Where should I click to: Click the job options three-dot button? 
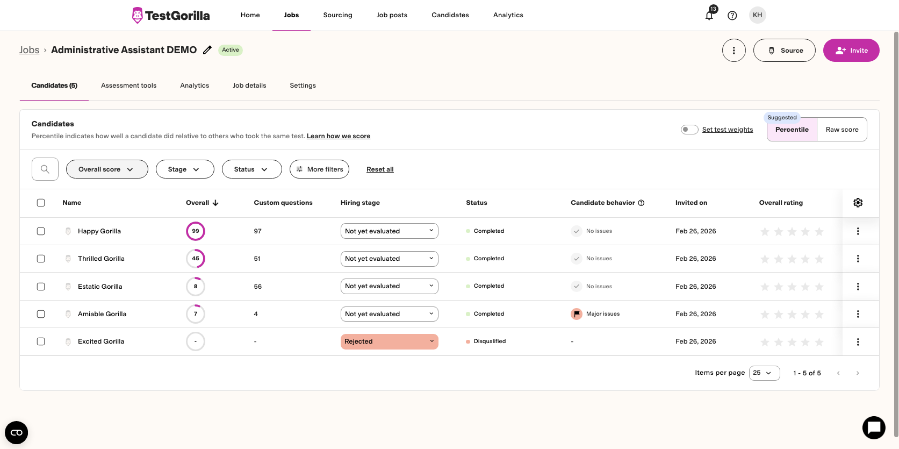point(733,51)
